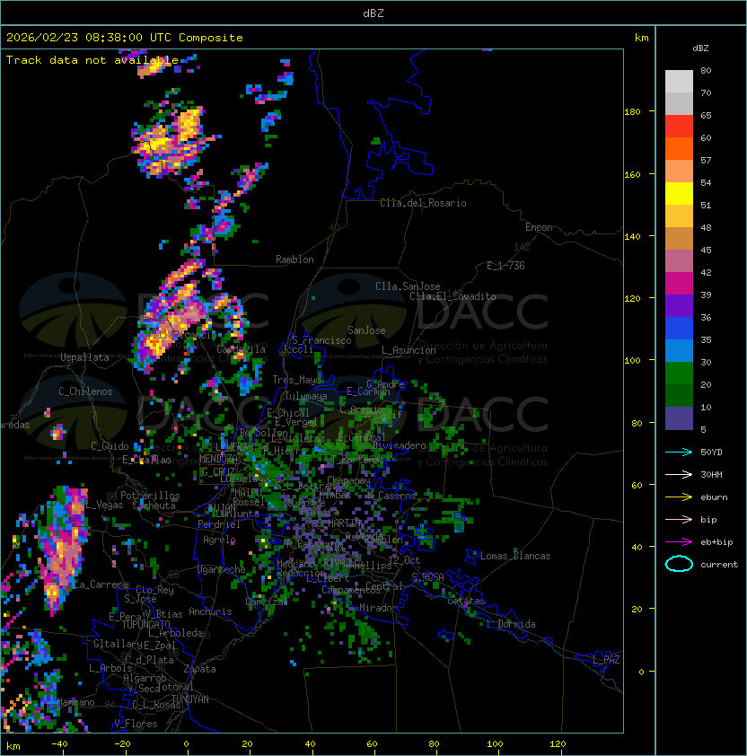Select the blue 35-36 dBZ color swatch
Viewport: 747px width, 756px height.
(x=679, y=329)
